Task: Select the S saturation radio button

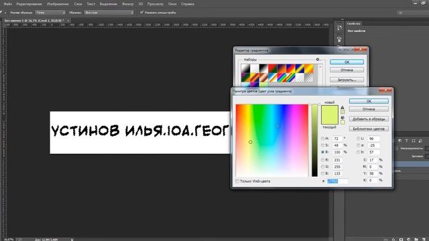Action: (x=322, y=145)
